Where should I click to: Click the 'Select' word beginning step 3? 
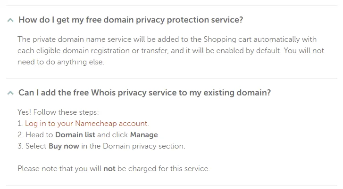pos(36,146)
